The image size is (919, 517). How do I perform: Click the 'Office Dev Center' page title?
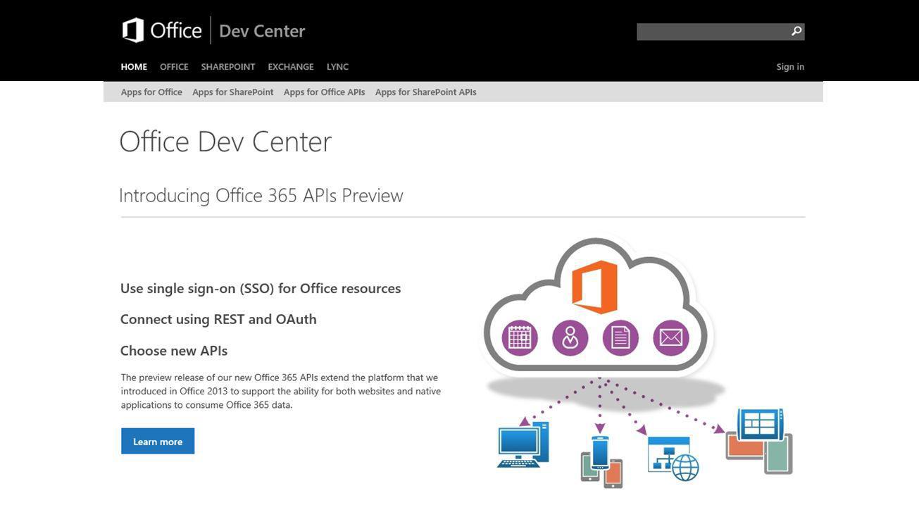point(225,141)
